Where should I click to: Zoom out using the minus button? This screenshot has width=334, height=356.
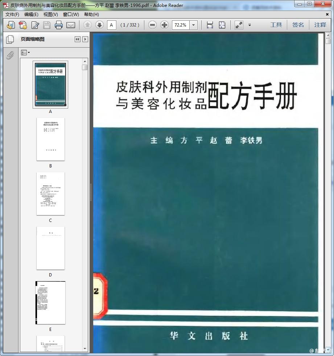pos(153,25)
